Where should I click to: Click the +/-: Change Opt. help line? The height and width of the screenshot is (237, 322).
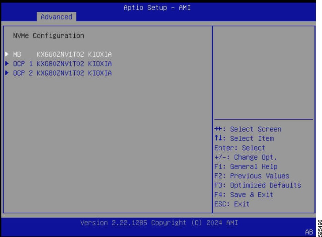[246, 157]
